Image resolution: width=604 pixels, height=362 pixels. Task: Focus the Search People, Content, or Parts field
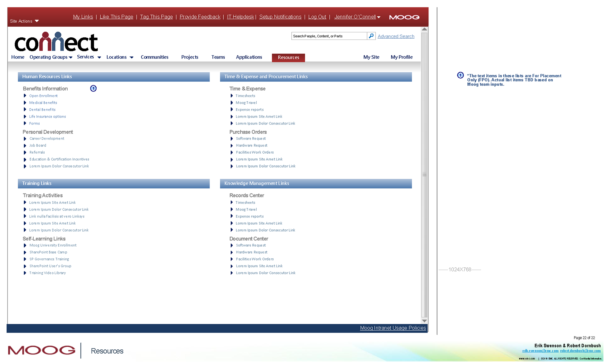tap(329, 36)
